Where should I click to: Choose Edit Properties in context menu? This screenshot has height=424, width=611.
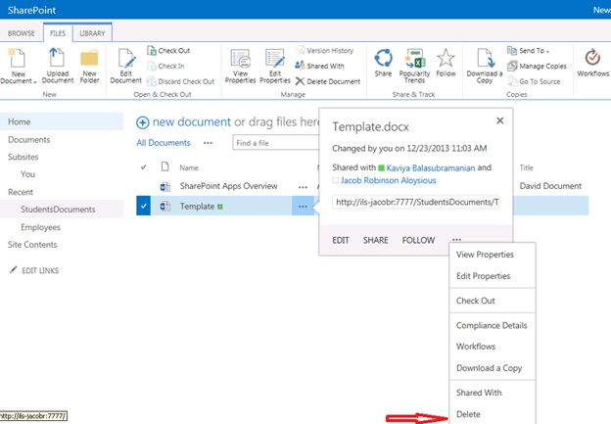[483, 276]
